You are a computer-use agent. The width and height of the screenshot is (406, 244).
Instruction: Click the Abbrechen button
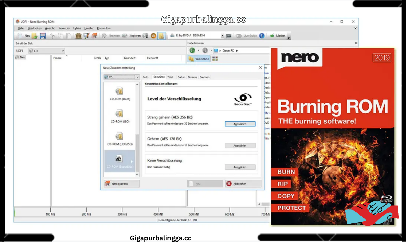(243, 184)
